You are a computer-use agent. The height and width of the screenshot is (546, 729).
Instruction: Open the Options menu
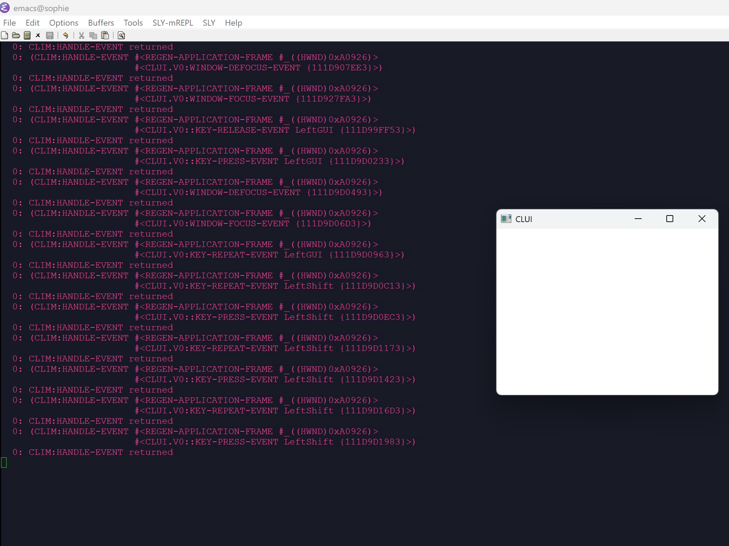[x=63, y=23]
